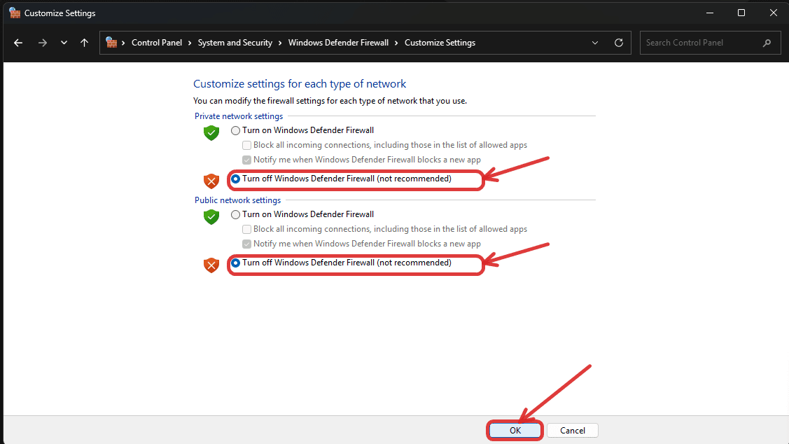Toggle Notify me checkbox under Public network
Image resolution: width=789 pixels, height=444 pixels.
[x=246, y=244]
